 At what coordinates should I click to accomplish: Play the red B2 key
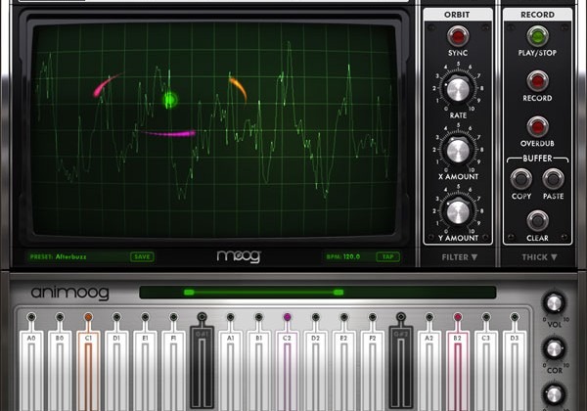(458, 371)
